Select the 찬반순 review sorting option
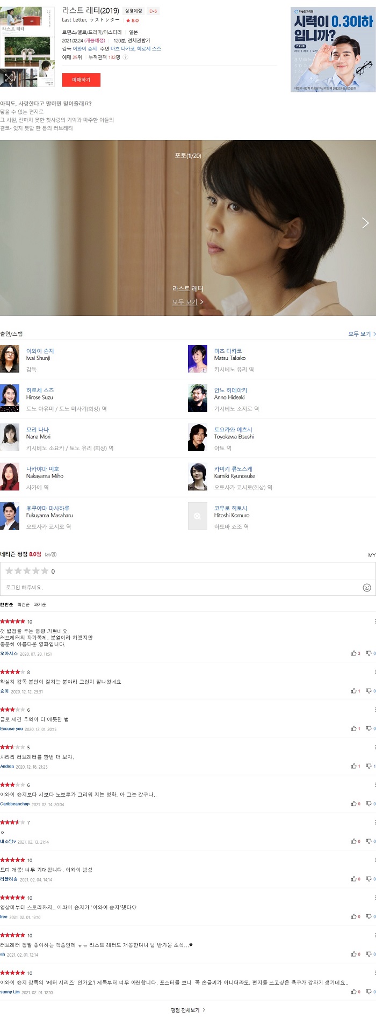 click(x=6, y=605)
